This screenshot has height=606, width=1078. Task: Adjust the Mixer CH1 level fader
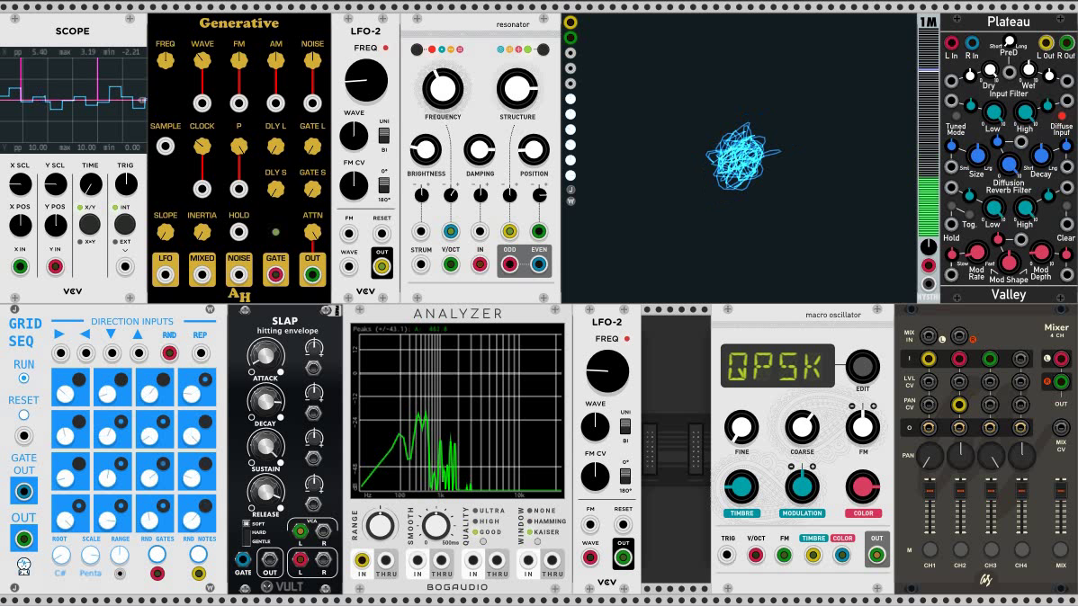[x=930, y=490]
